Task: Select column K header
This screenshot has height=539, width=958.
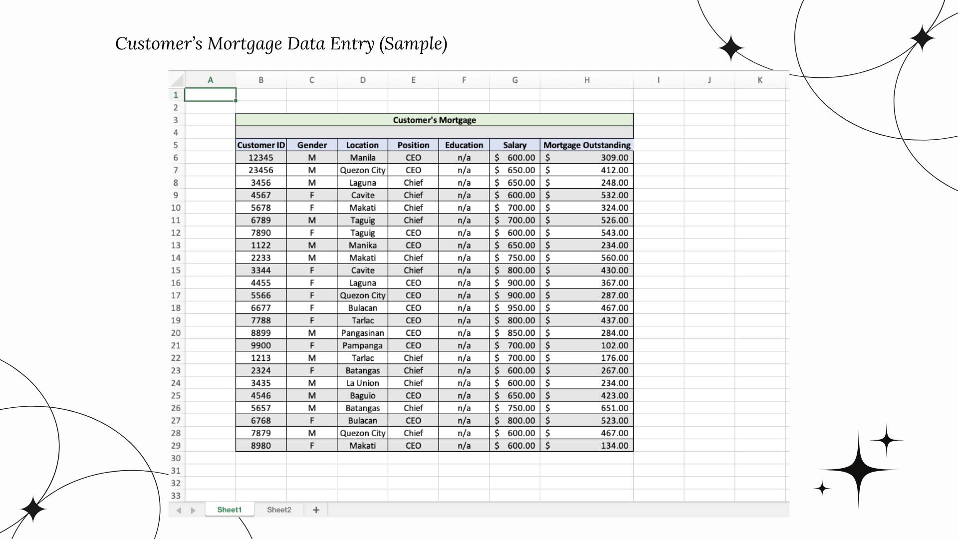Action: coord(760,80)
